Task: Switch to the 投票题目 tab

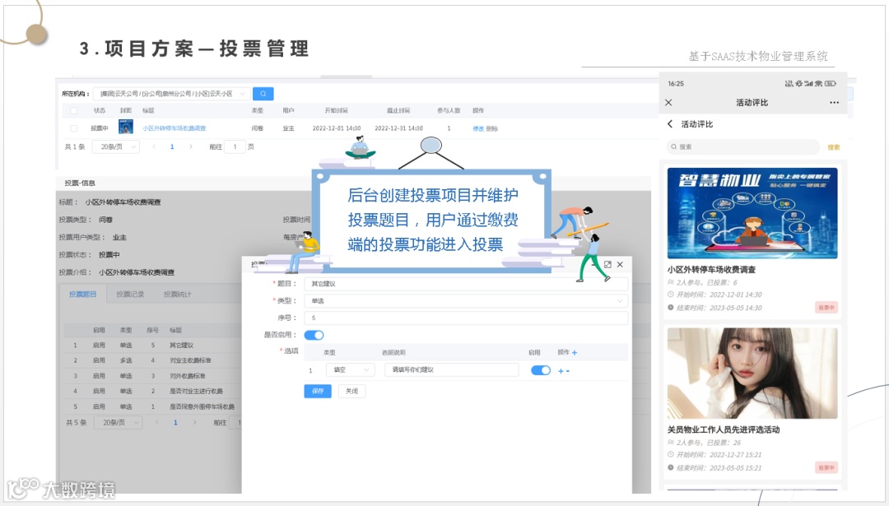Action: pyautogui.click(x=83, y=294)
